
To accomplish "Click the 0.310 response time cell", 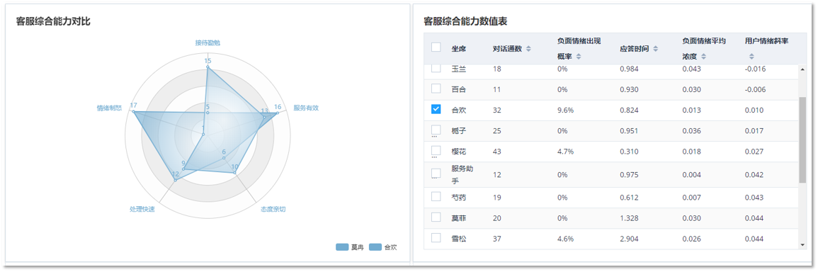I will click(629, 152).
